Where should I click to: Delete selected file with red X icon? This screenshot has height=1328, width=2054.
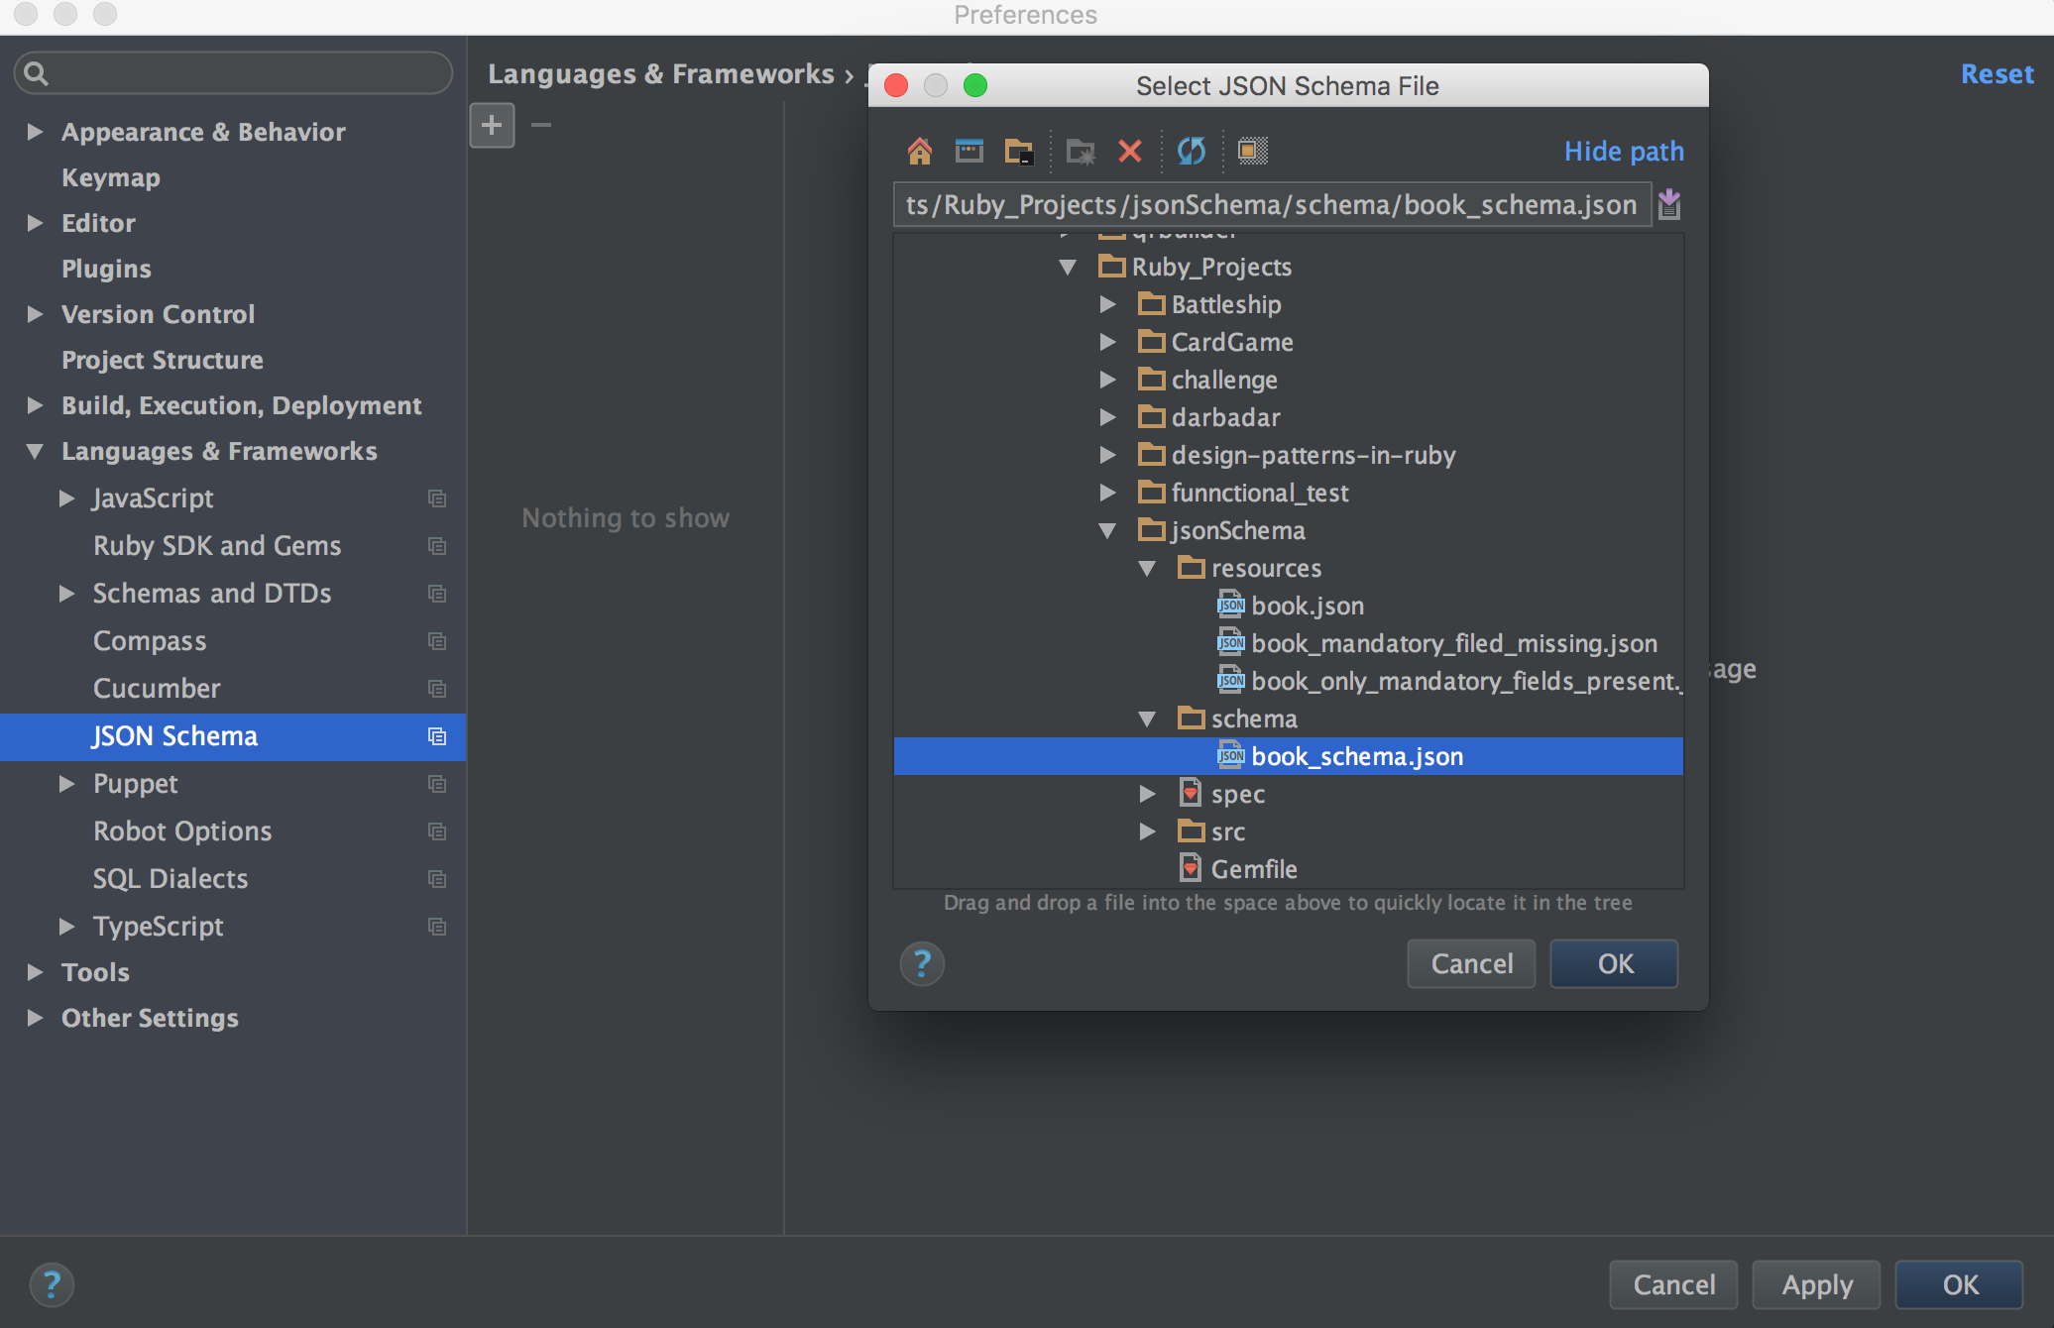(1130, 151)
